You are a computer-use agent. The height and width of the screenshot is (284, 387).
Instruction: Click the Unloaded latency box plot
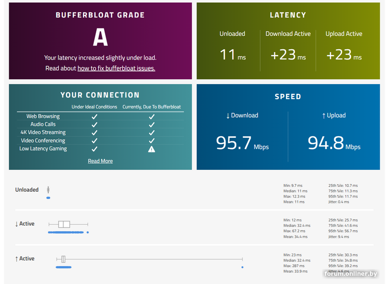(x=48, y=190)
